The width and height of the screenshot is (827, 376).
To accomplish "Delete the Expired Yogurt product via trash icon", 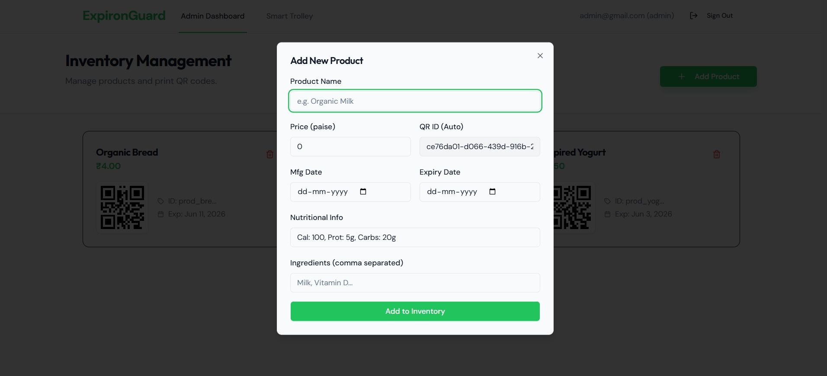I will point(716,154).
